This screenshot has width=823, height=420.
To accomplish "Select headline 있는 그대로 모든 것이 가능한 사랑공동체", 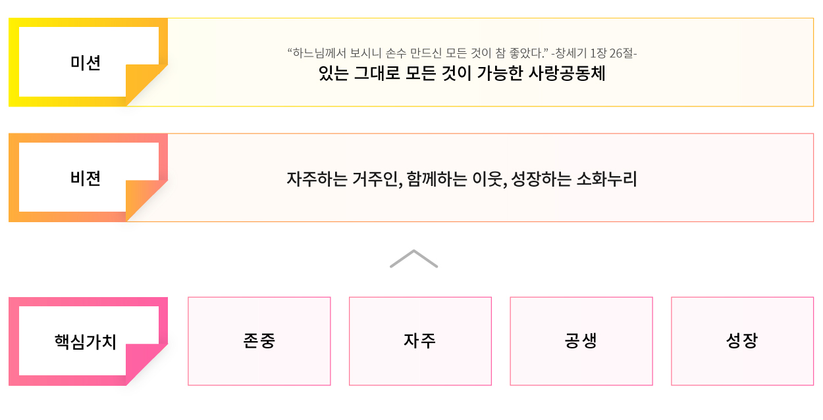I will point(462,74).
